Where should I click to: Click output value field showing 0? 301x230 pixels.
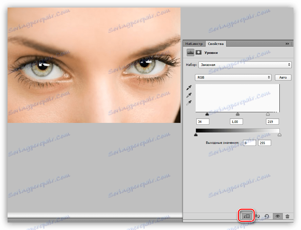point(250,143)
